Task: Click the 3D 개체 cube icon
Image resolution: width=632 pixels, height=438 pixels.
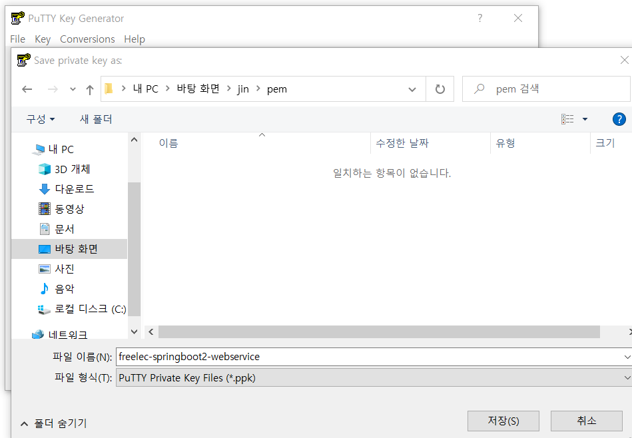Action: (x=45, y=169)
